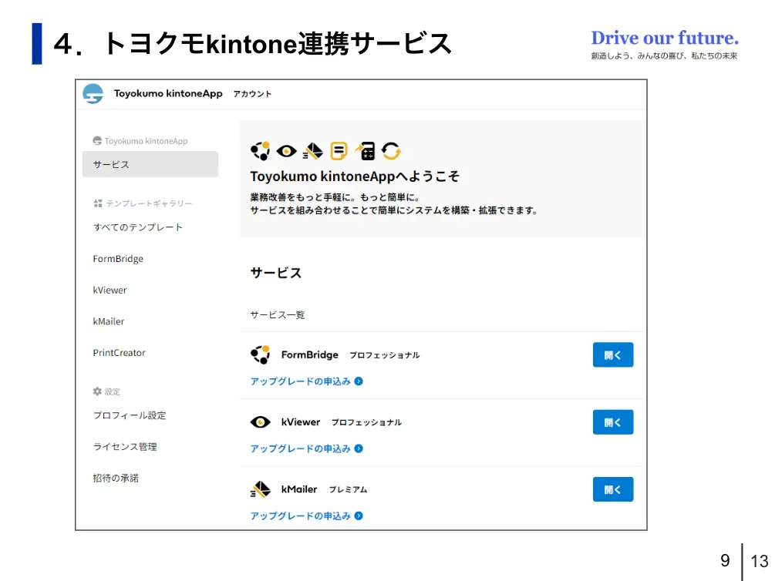Image resolution: width=775 pixels, height=581 pixels.
Task: Click the kMailer icon in the service list
Action: (261, 489)
